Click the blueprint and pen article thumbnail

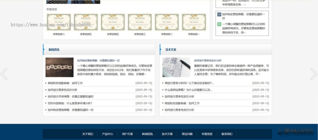[x=176, y=67]
